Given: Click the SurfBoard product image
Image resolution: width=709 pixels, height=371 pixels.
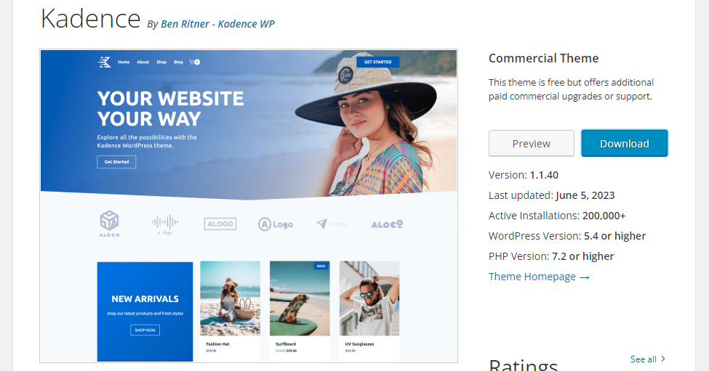Looking at the screenshot, I should point(300,298).
